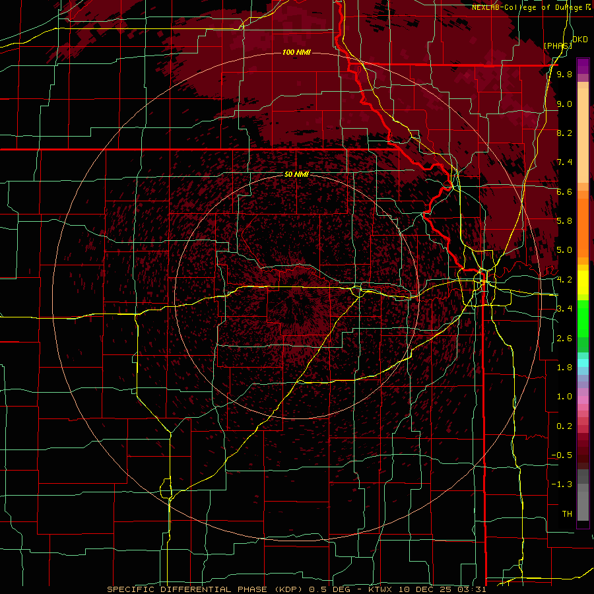Viewport: 594px width, 594px height.
Task: Click the 5.8 scale label
Action: 564,221
